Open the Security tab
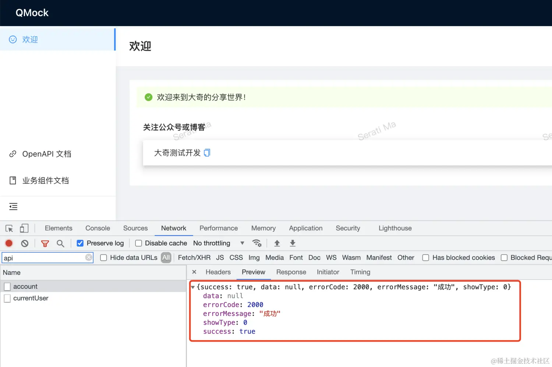Viewport: 552px width, 367px height. (x=348, y=228)
